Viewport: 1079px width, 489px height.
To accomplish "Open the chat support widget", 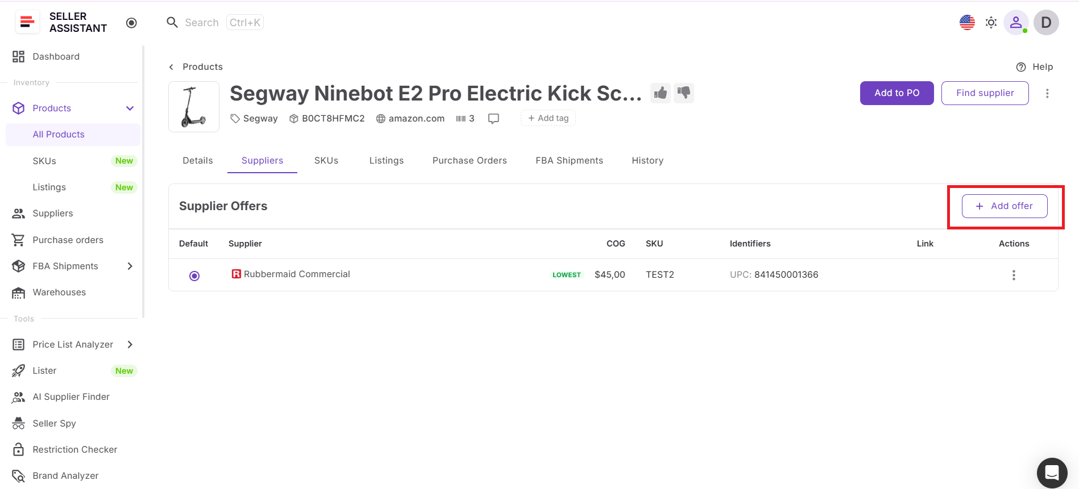I will pyautogui.click(x=1052, y=473).
